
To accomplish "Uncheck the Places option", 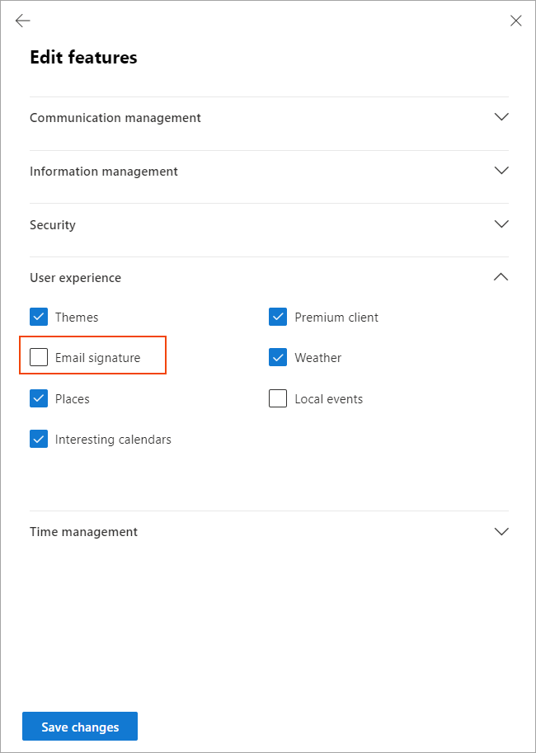I will coord(38,398).
